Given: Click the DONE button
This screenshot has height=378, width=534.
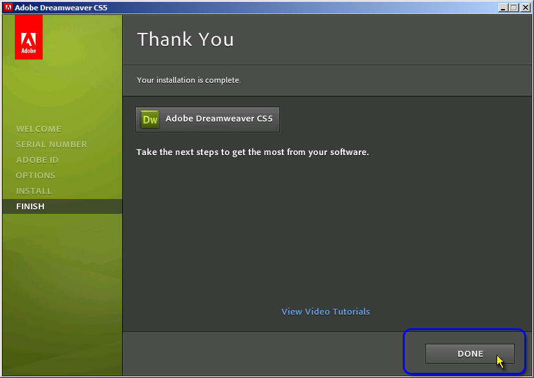Looking at the screenshot, I should click(x=469, y=354).
